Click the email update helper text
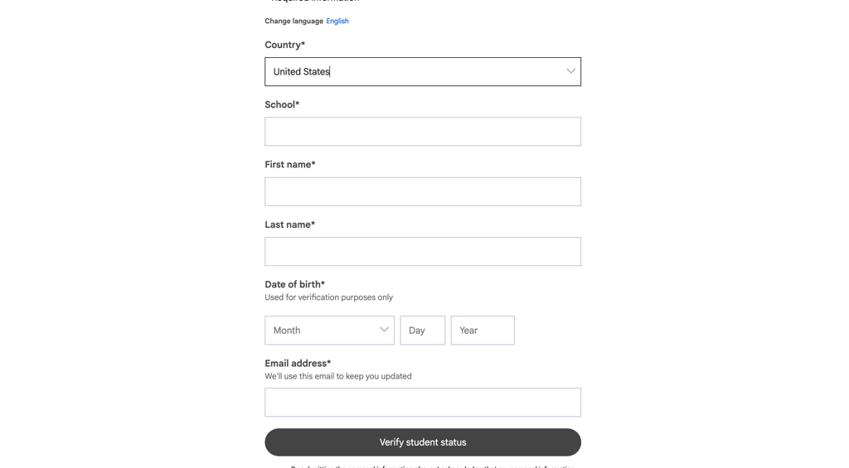 (337, 376)
